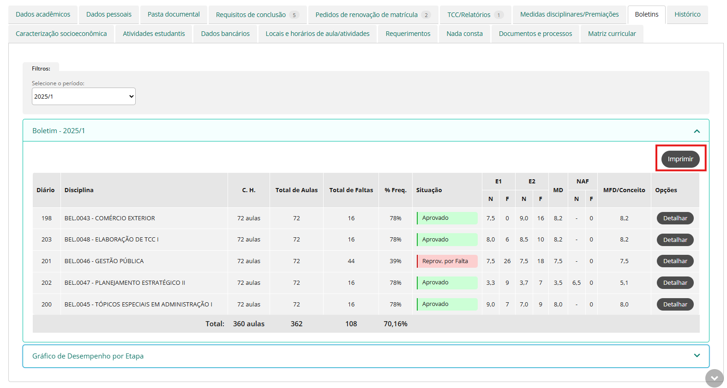Go to Requisitos de conclusão tab
Viewport: 727px width, 388px height.
pyautogui.click(x=257, y=15)
